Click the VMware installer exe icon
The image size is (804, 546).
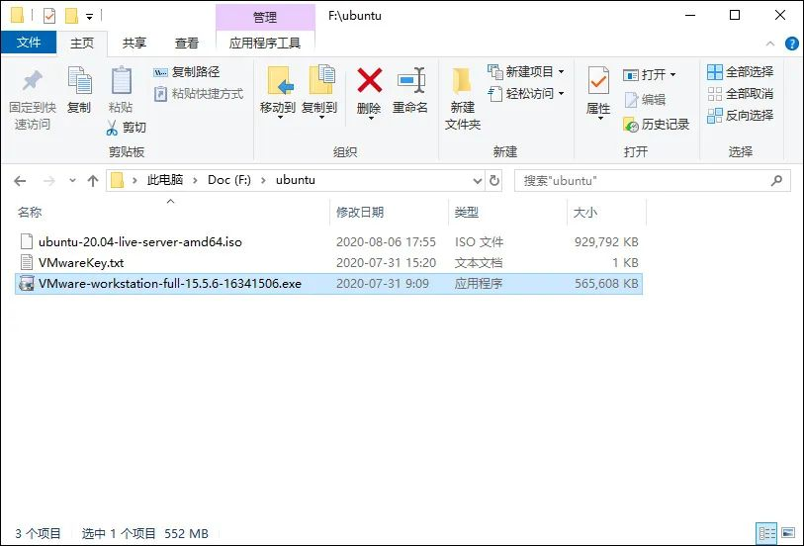tap(26, 284)
